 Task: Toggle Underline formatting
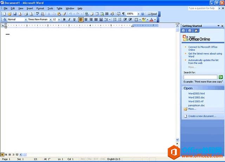point(74,20)
